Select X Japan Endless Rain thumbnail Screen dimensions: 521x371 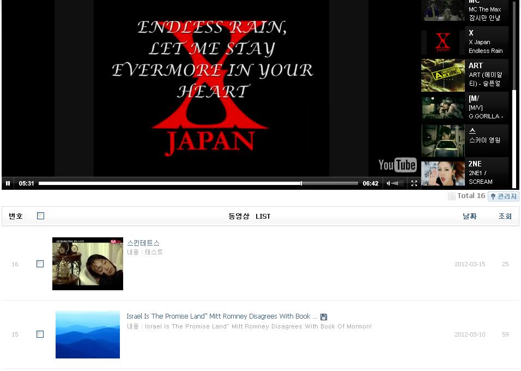(x=443, y=42)
